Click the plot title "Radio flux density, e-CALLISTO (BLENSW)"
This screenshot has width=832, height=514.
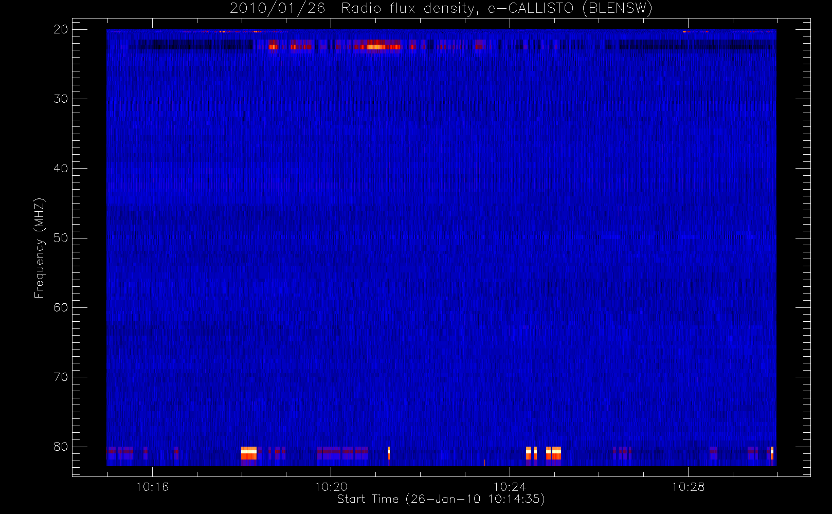497,8
